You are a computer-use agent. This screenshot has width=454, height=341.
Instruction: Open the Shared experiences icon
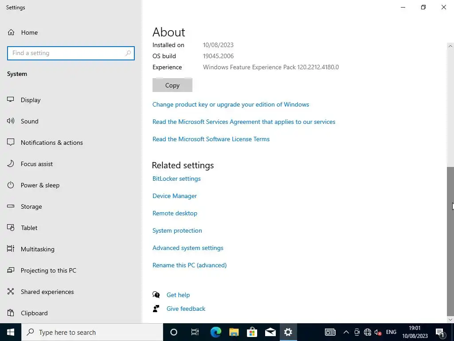coord(11,291)
